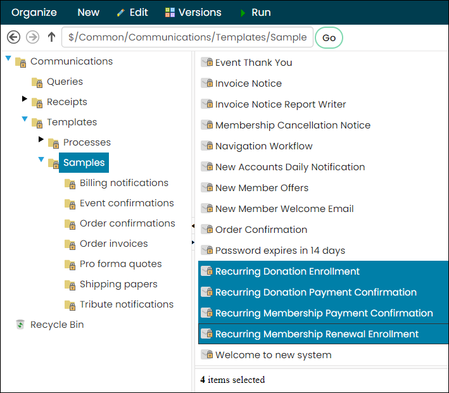Click the up one level arrow

pos(51,37)
